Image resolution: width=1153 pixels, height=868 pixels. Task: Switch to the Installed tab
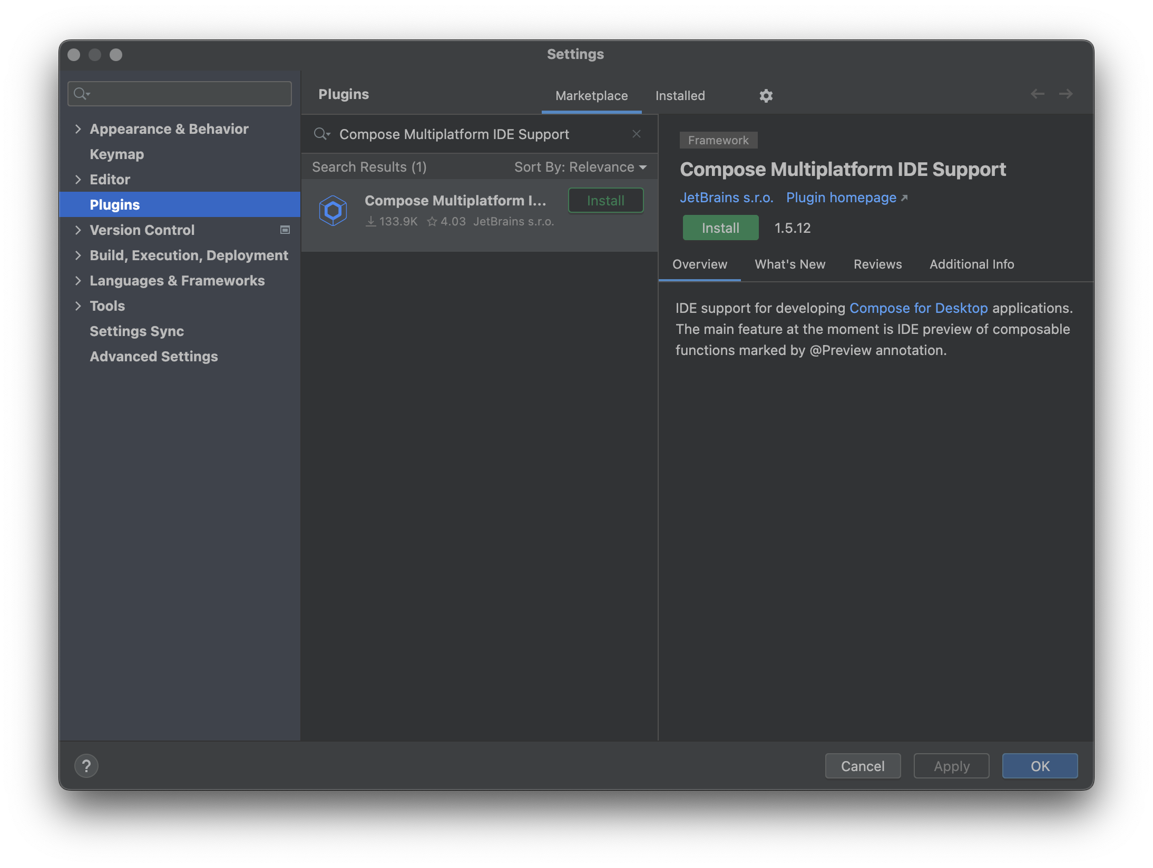(x=680, y=95)
